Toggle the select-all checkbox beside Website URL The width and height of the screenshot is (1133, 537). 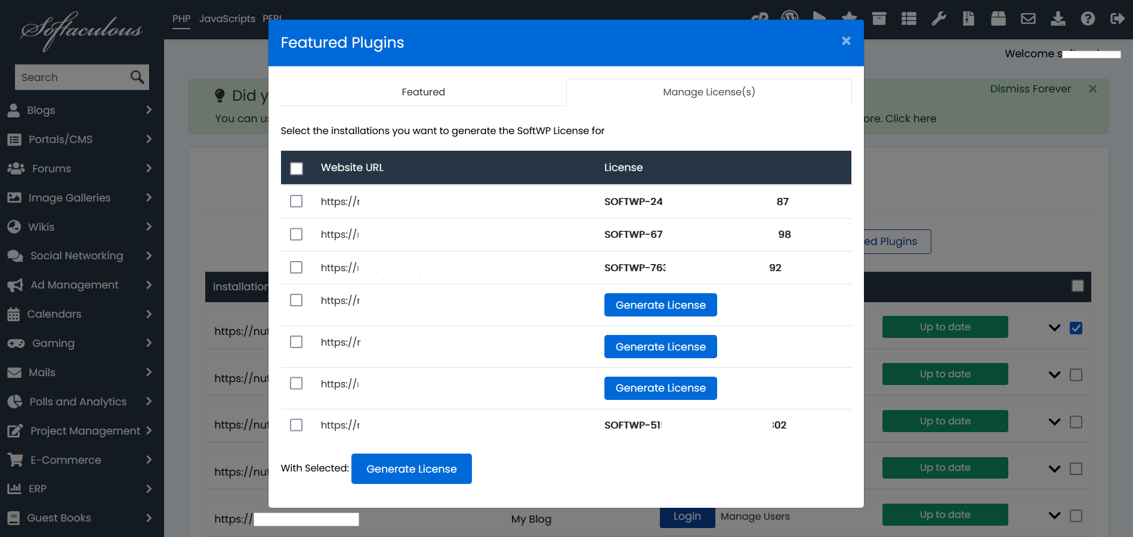297,169
